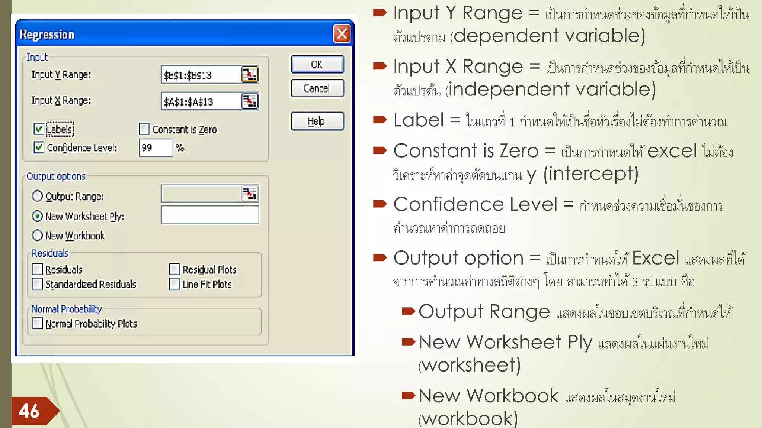This screenshot has width=762, height=428.
Task: Click the Input X Range field showing $A$1:$A$13
Action: (x=201, y=101)
